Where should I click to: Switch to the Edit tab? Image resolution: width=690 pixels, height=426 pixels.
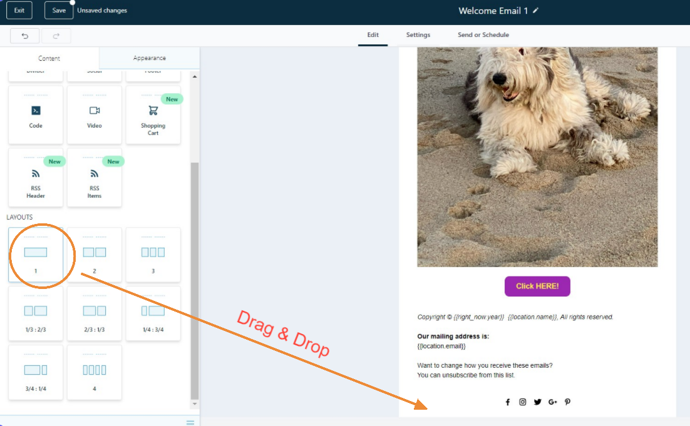click(x=373, y=35)
